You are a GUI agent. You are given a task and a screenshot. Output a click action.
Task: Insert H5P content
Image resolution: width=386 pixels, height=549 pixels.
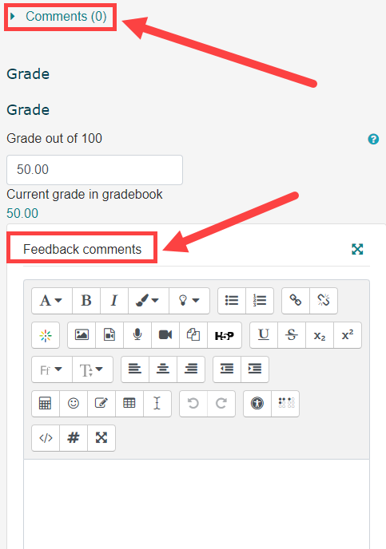(x=225, y=335)
